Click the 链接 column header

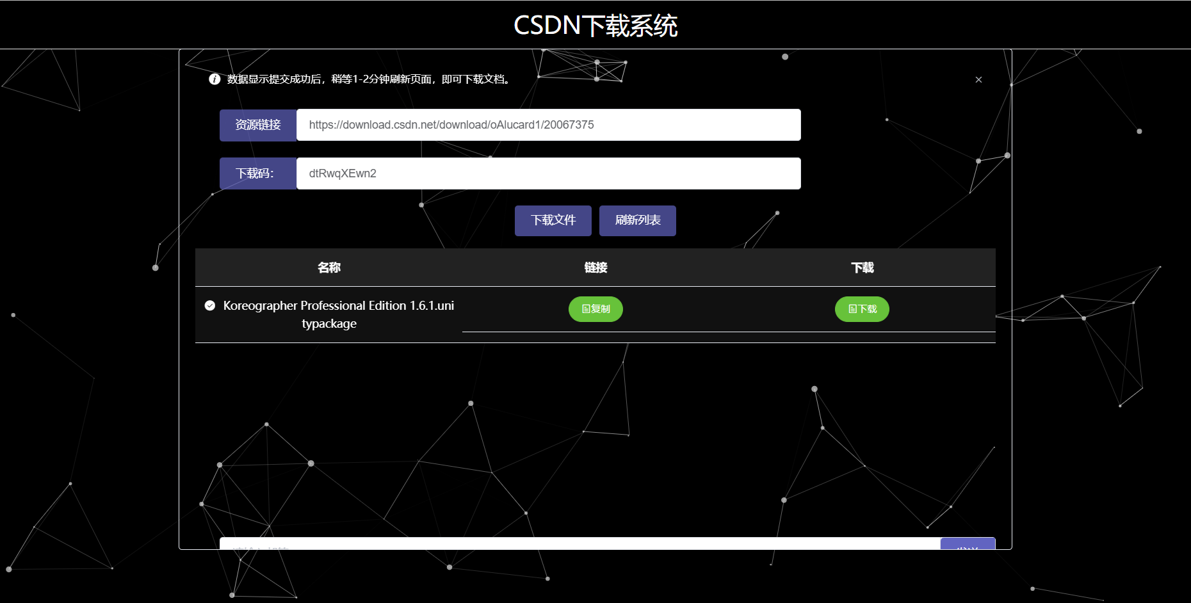(595, 268)
